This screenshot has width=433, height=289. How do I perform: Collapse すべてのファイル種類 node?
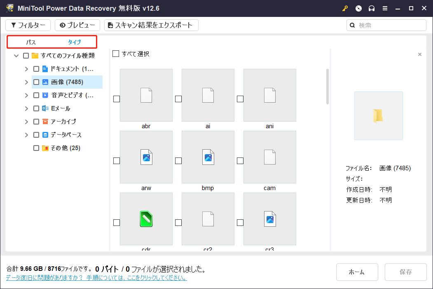tap(16, 55)
